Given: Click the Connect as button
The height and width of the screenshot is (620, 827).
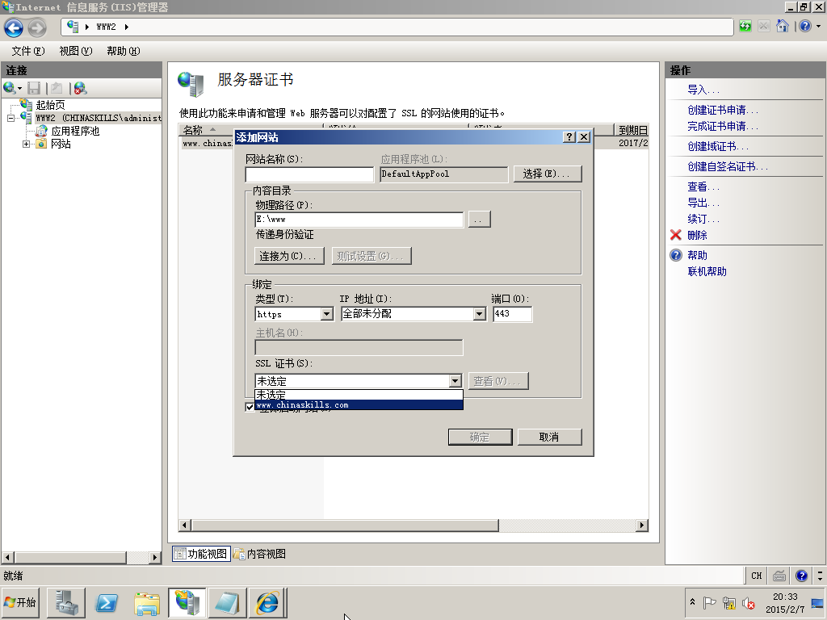Looking at the screenshot, I should pyautogui.click(x=289, y=256).
